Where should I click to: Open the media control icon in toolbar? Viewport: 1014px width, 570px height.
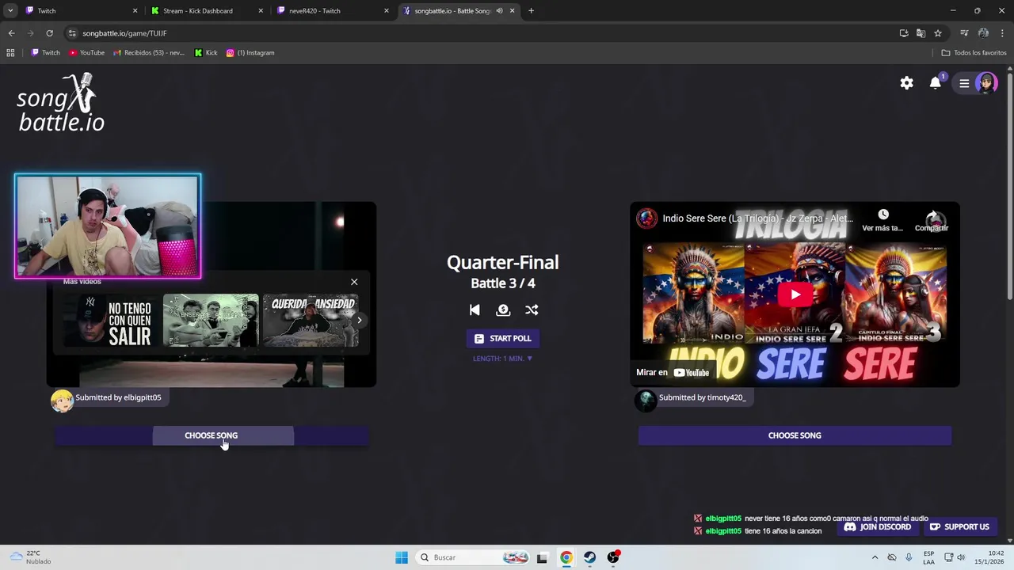[964, 33]
